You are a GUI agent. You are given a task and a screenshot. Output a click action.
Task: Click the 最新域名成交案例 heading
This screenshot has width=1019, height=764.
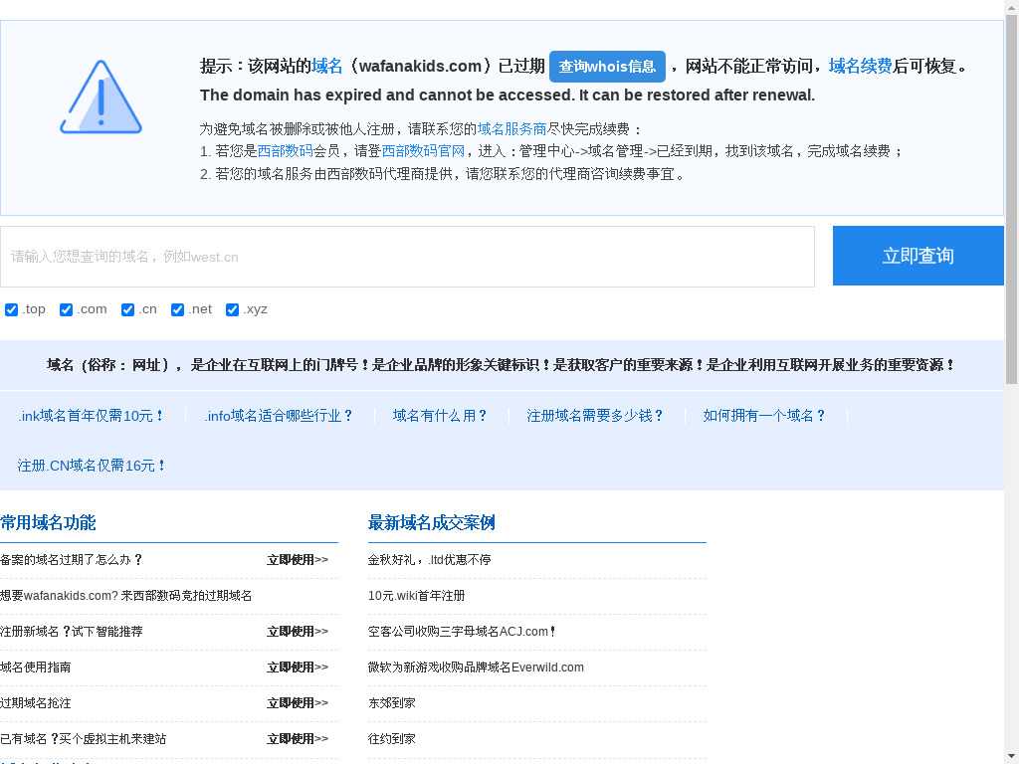coord(432,522)
